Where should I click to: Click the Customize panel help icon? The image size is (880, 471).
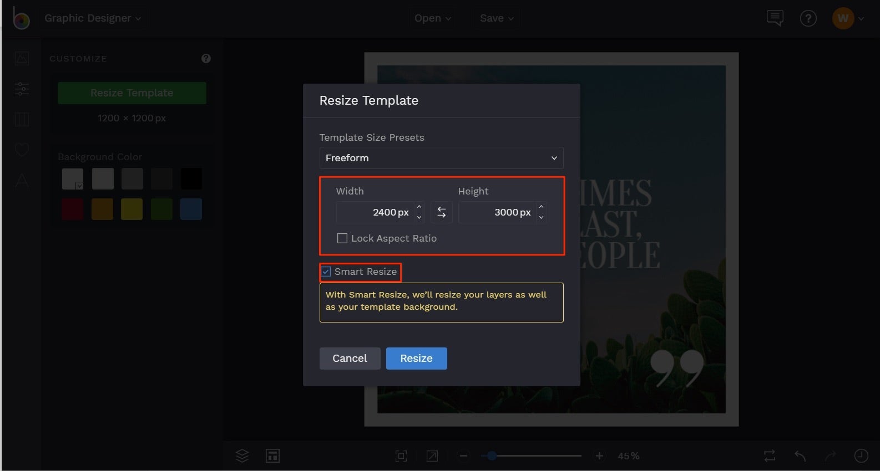coord(206,58)
